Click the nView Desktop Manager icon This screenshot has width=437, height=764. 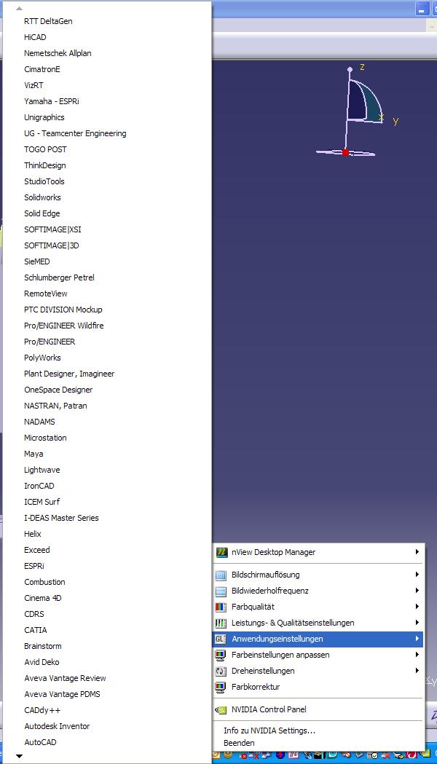click(221, 552)
